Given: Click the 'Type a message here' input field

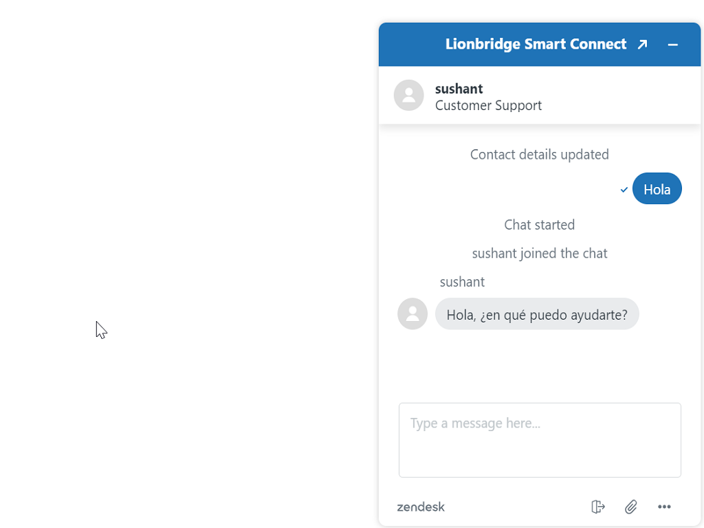Looking at the screenshot, I should [x=540, y=440].
